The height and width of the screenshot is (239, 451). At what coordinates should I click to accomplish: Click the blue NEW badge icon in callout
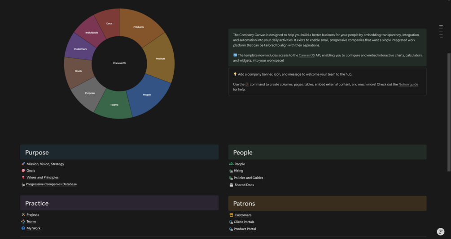[235, 55]
